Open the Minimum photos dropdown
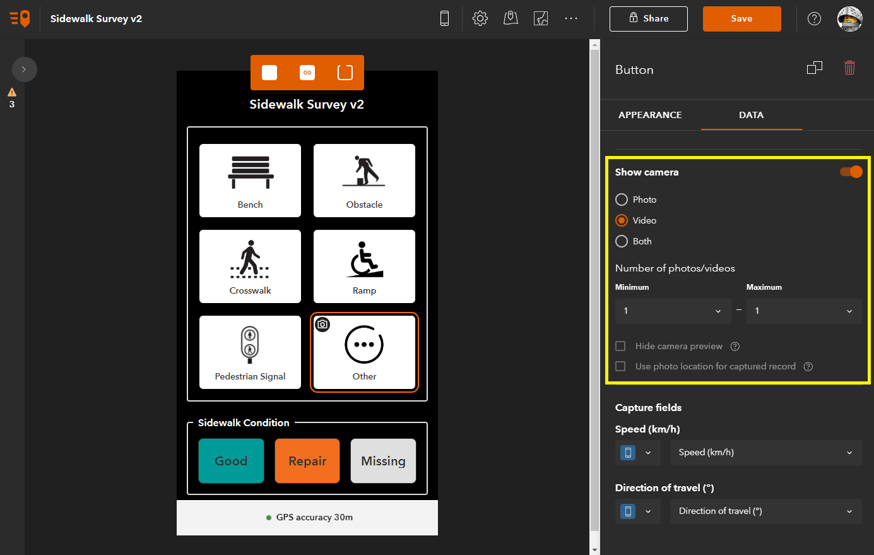Screen dimensions: 874x555 pyautogui.click(x=673, y=311)
